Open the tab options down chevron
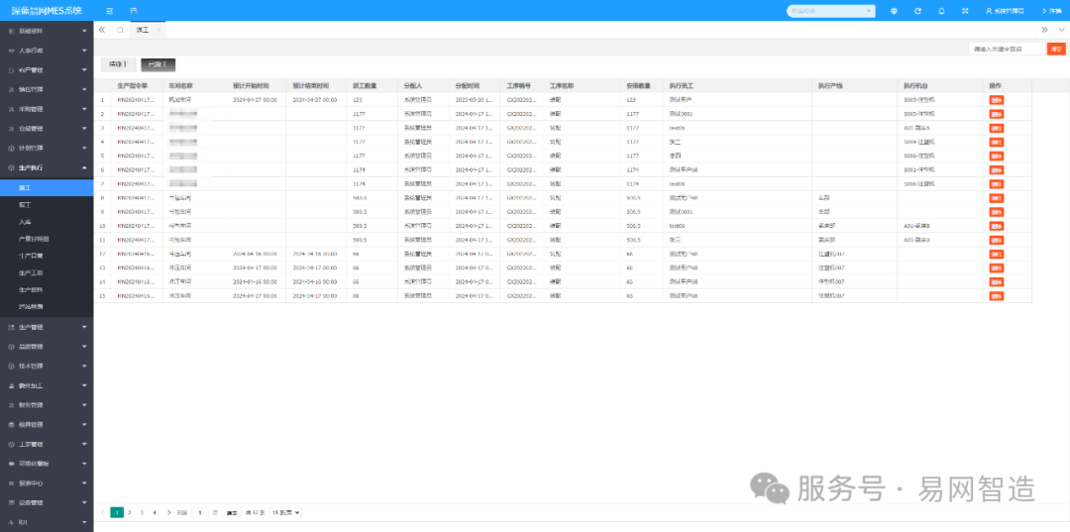 tap(1061, 30)
